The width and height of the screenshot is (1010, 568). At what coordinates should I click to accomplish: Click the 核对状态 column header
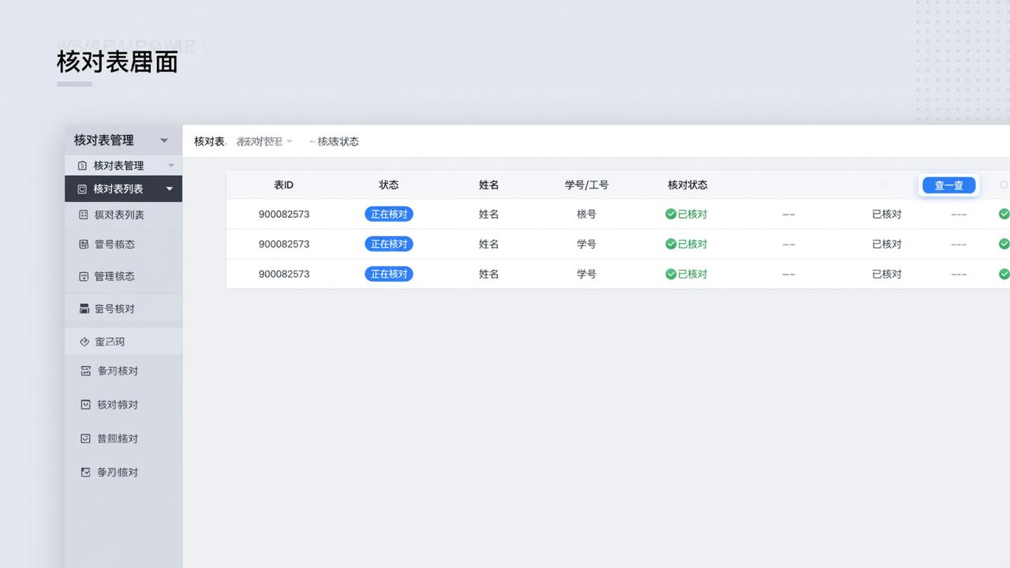click(x=687, y=185)
